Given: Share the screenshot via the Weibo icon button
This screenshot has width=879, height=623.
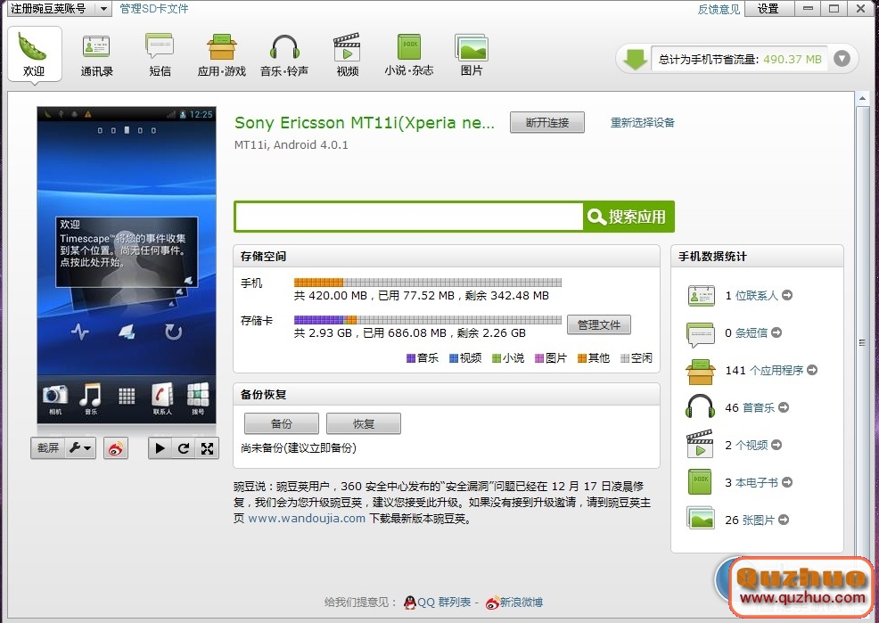Looking at the screenshot, I should tap(116, 448).
